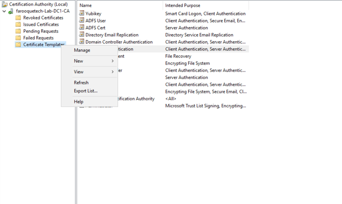Click the ADFS Cert template icon
The height and width of the screenshot is (204, 342).
click(x=82, y=27)
